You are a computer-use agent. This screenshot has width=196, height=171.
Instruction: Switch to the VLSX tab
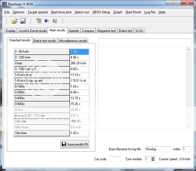click(x=139, y=31)
